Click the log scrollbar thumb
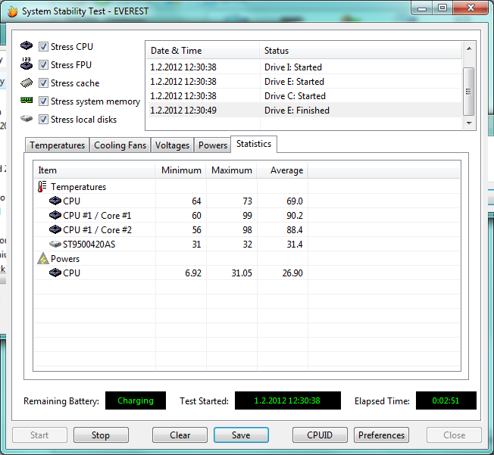The image size is (494, 455). coord(469,92)
